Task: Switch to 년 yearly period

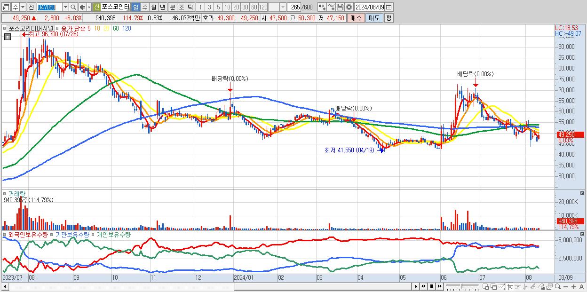Action: coord(162,7)
